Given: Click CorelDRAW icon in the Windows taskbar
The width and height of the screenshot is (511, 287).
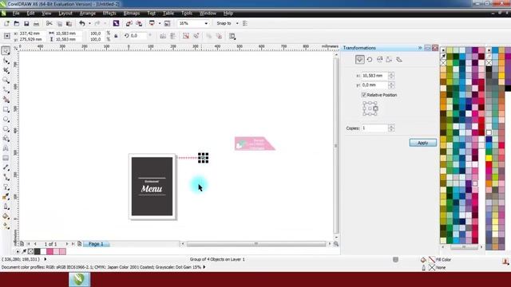Looking at the screenshot, I should click(x=79, y=279).
